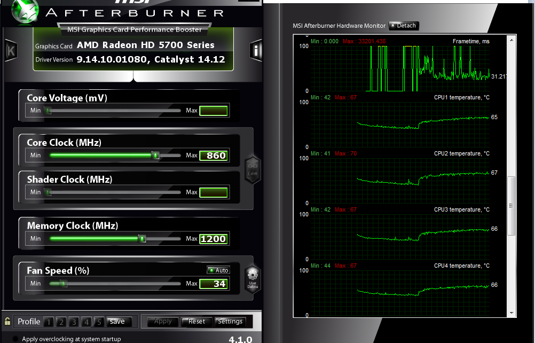Select profile slot 1

[x=48, y=322]
